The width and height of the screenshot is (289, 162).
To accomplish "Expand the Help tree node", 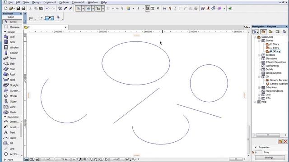I will 255,102.
